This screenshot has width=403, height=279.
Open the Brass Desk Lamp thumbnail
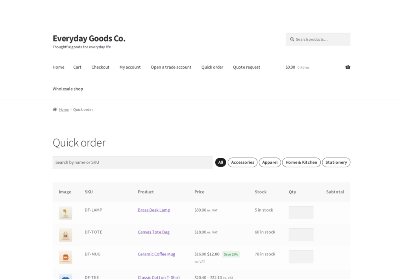tap(66, 213)
